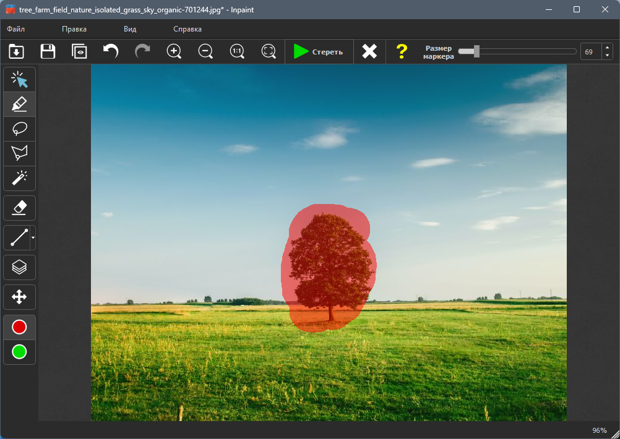The width and height of the screenshot is (620, 439).
Task: Switch to red removal marker mode
Action: pyautogui.click(x=19, y=327)
